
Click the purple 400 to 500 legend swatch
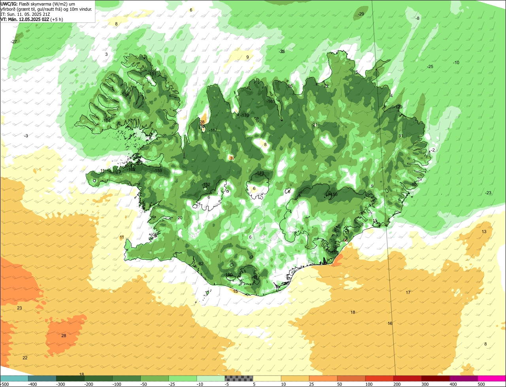tap(463, 378)
